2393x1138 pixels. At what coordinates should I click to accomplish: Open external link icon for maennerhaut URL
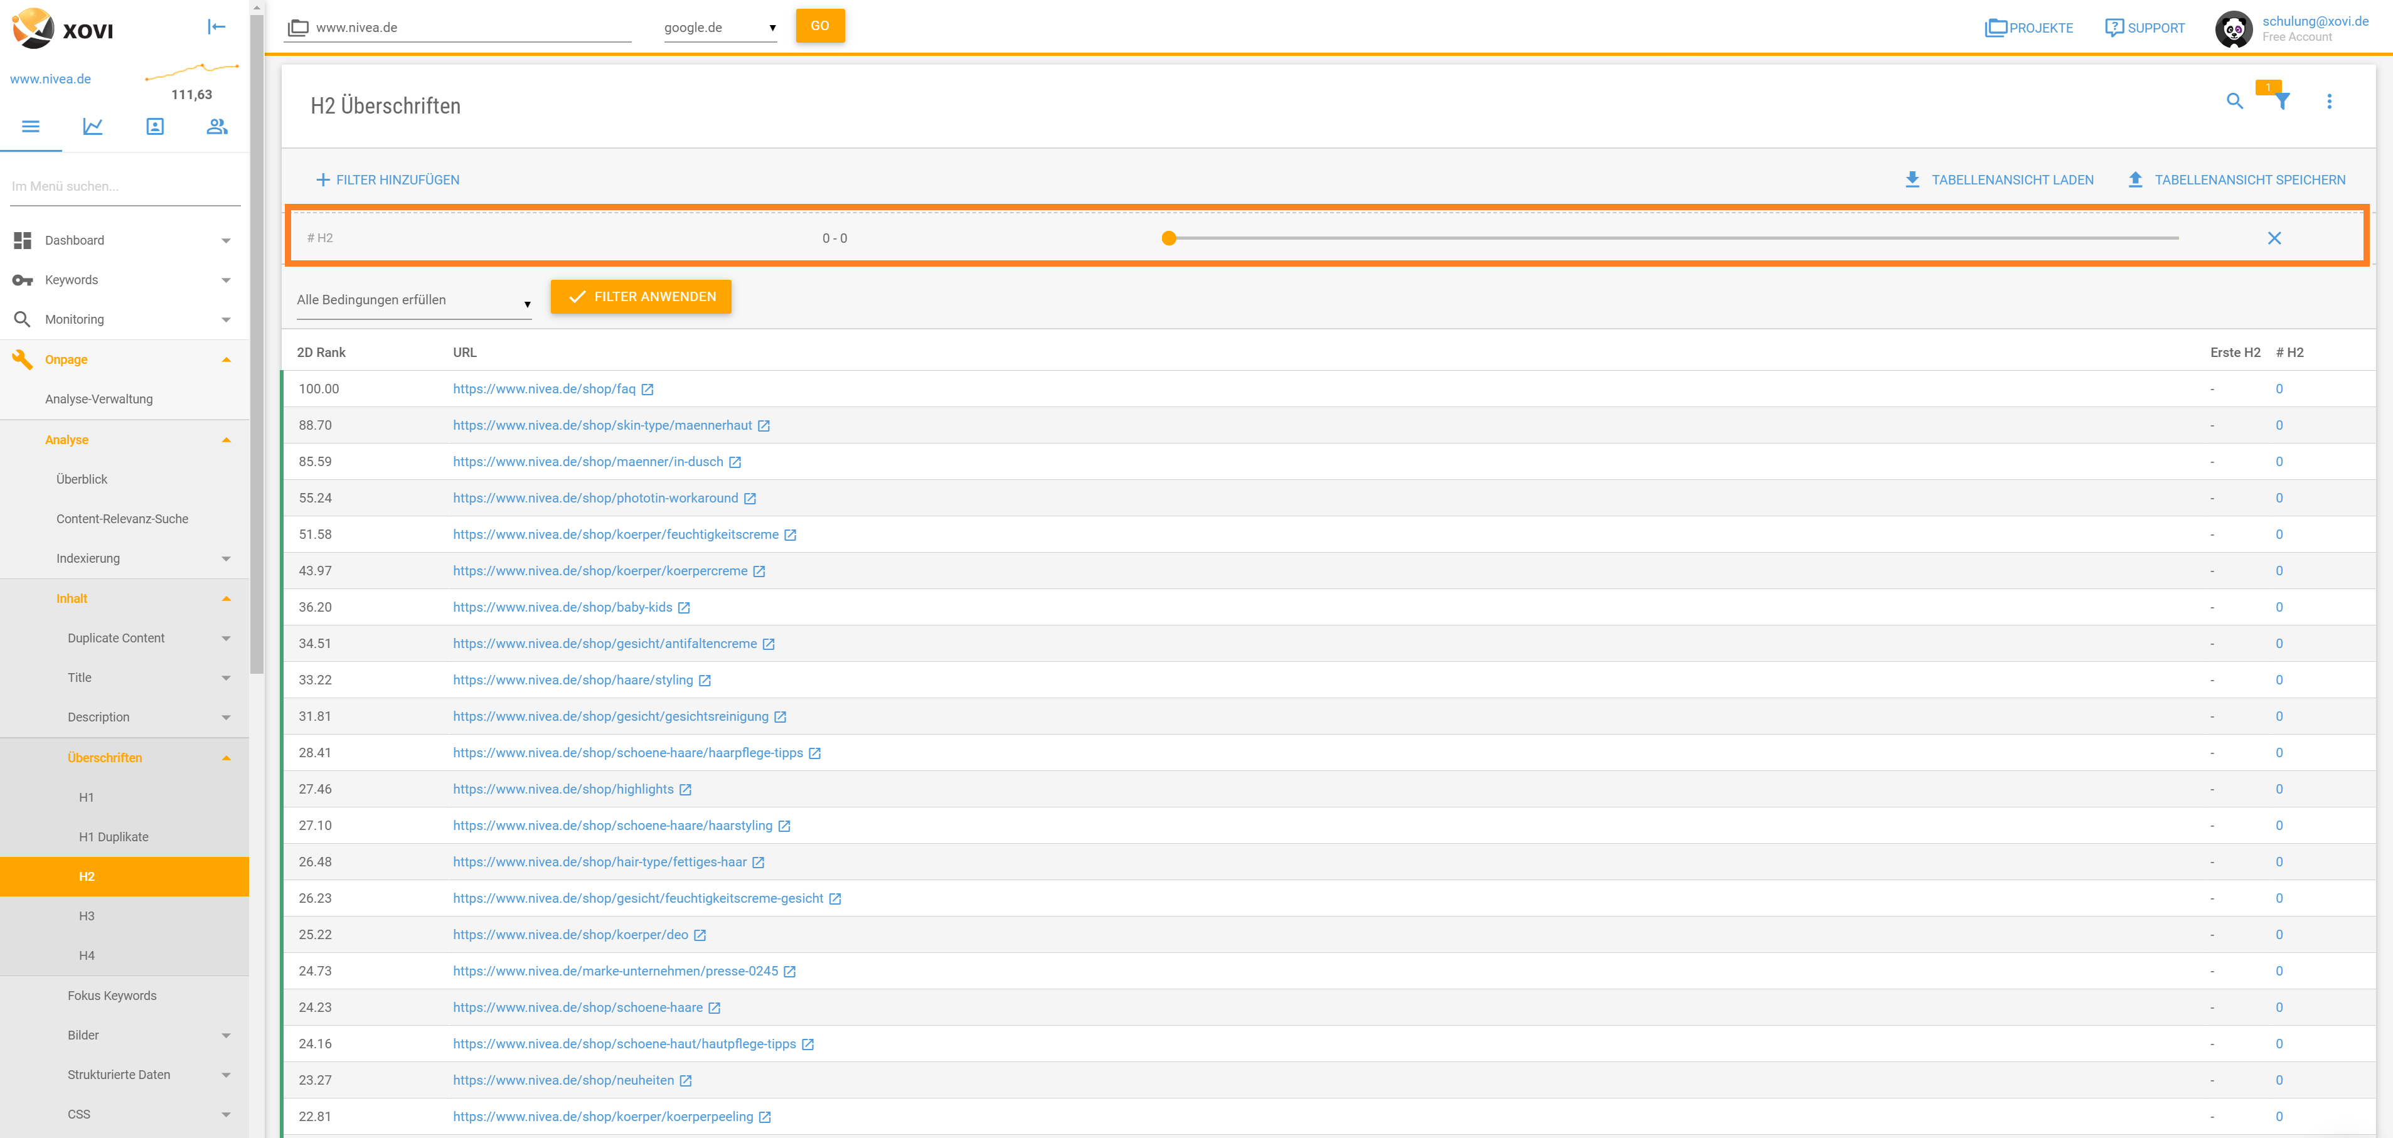tap(764, 425)
